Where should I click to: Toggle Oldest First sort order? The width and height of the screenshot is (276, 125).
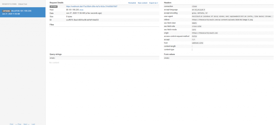click(x=23, y=4)
